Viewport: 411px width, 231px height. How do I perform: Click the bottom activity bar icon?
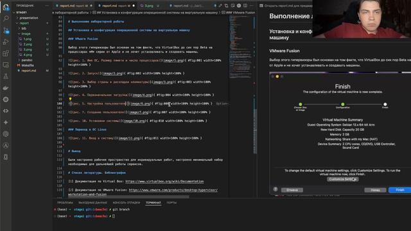(6, 157)
